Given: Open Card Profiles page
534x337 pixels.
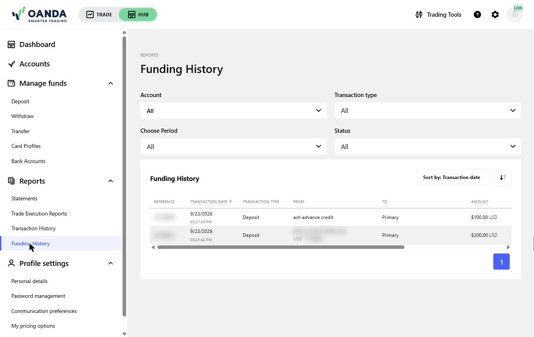Looking at the screenshot, I should coord(26,146).
